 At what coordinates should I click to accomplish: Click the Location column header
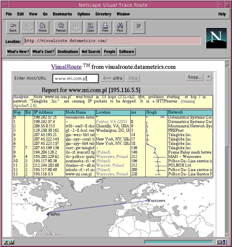(113, 112)
